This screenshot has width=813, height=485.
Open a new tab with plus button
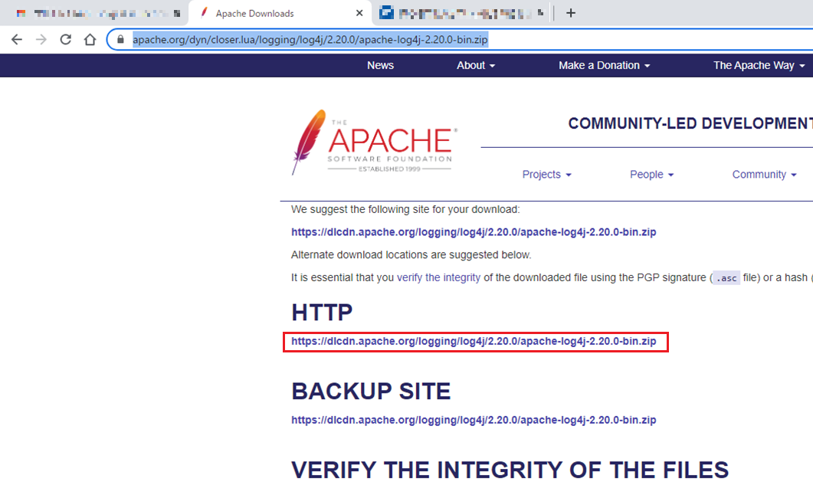[x=571, y=13]
